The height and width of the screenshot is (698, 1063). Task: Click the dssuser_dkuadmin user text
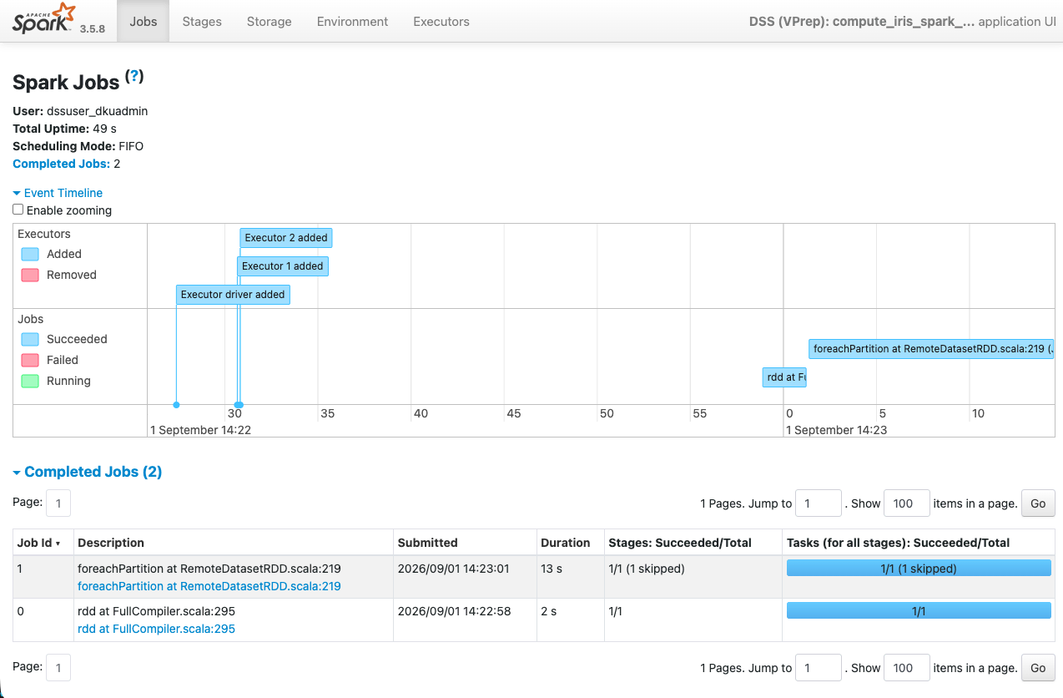pyautogui.click(x=97, y=111)
